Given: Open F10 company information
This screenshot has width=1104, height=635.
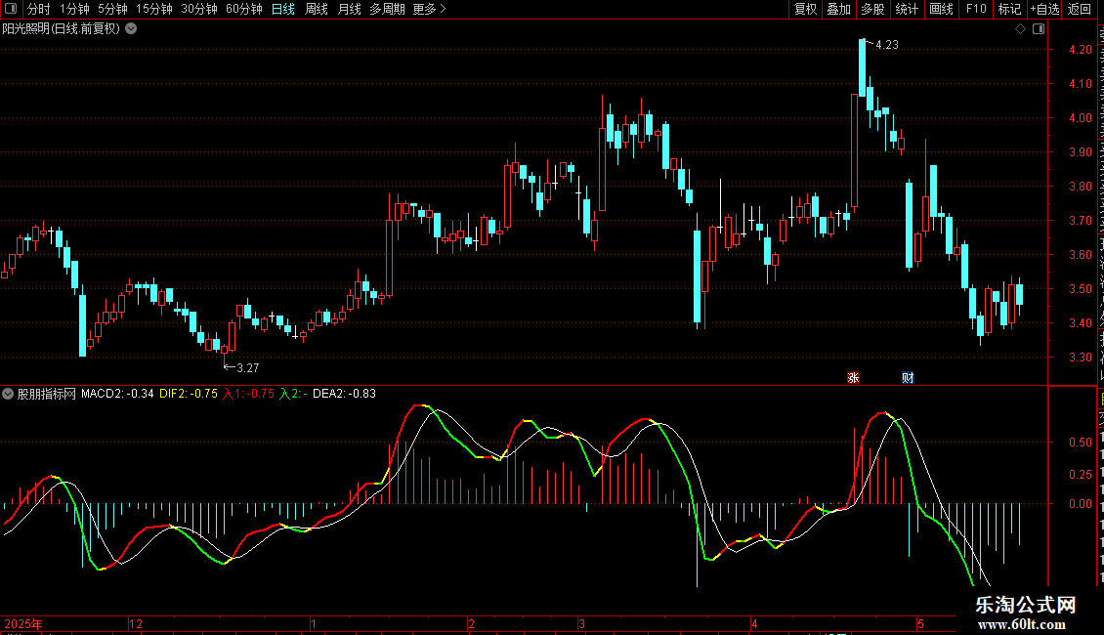Looking at the screenshot, I should [x=976, y=9].
